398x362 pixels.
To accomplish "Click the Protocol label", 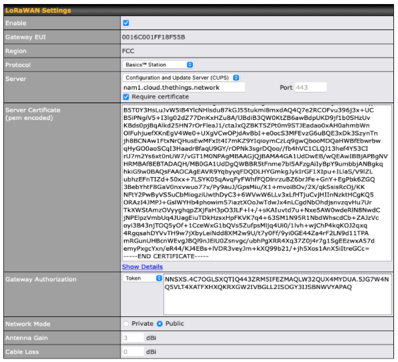I will (18, 65).
